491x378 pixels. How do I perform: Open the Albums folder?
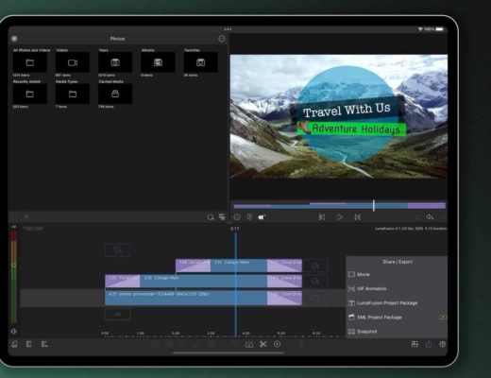(x=158, y=62)
